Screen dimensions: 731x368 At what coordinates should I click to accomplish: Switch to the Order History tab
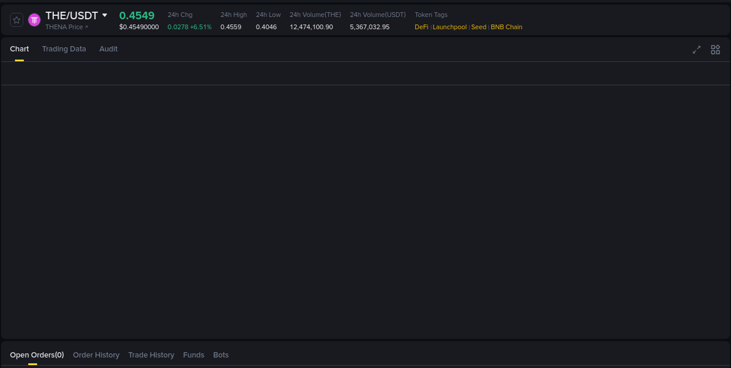(x=96, y=355)
